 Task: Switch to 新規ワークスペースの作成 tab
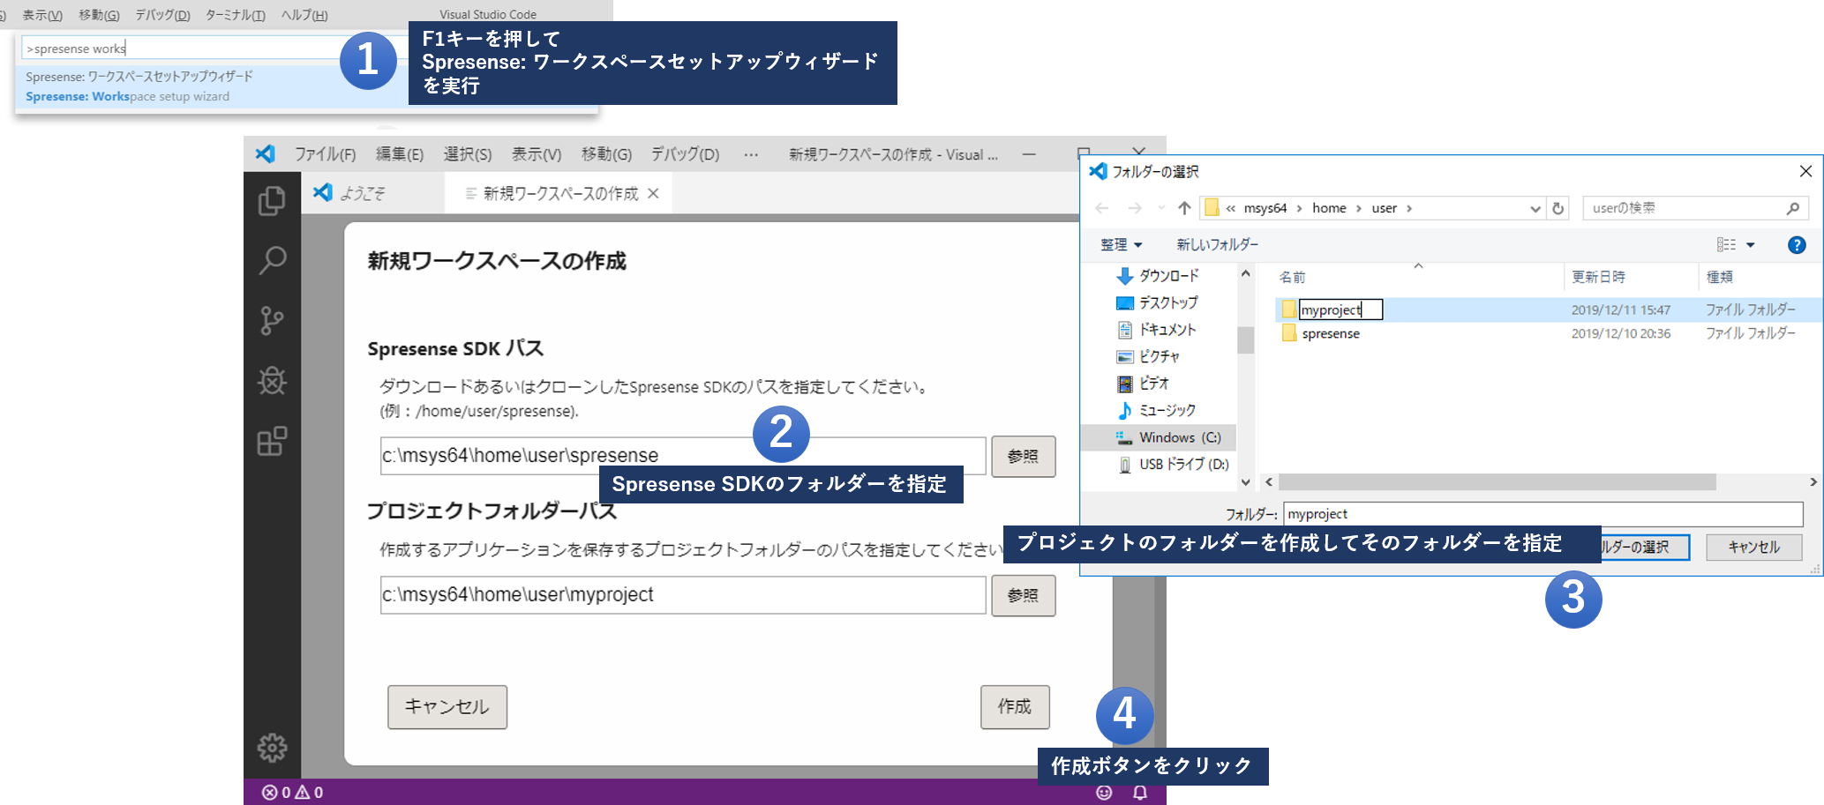pyautogui.click(x=560, y=193)
